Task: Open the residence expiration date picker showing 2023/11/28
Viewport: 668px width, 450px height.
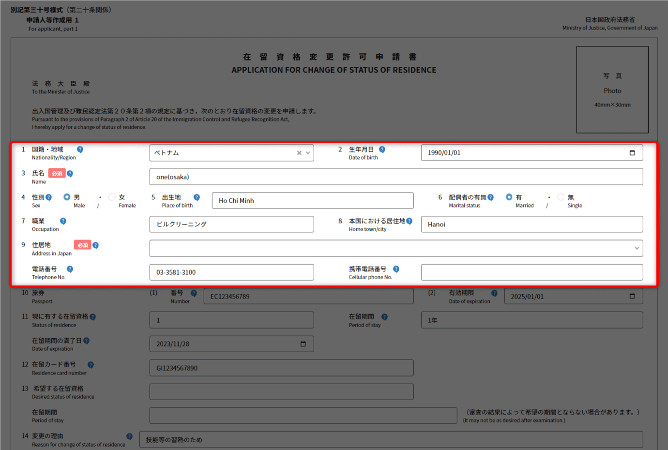Action: [x=303, y=344]
